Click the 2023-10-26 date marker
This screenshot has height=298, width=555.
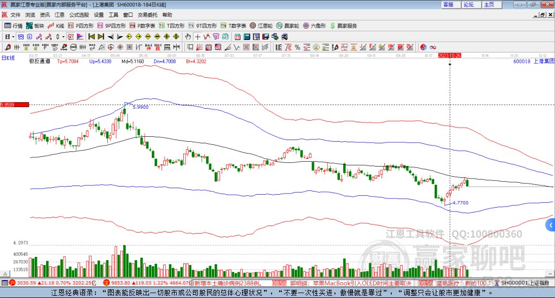tap(449, 55)
